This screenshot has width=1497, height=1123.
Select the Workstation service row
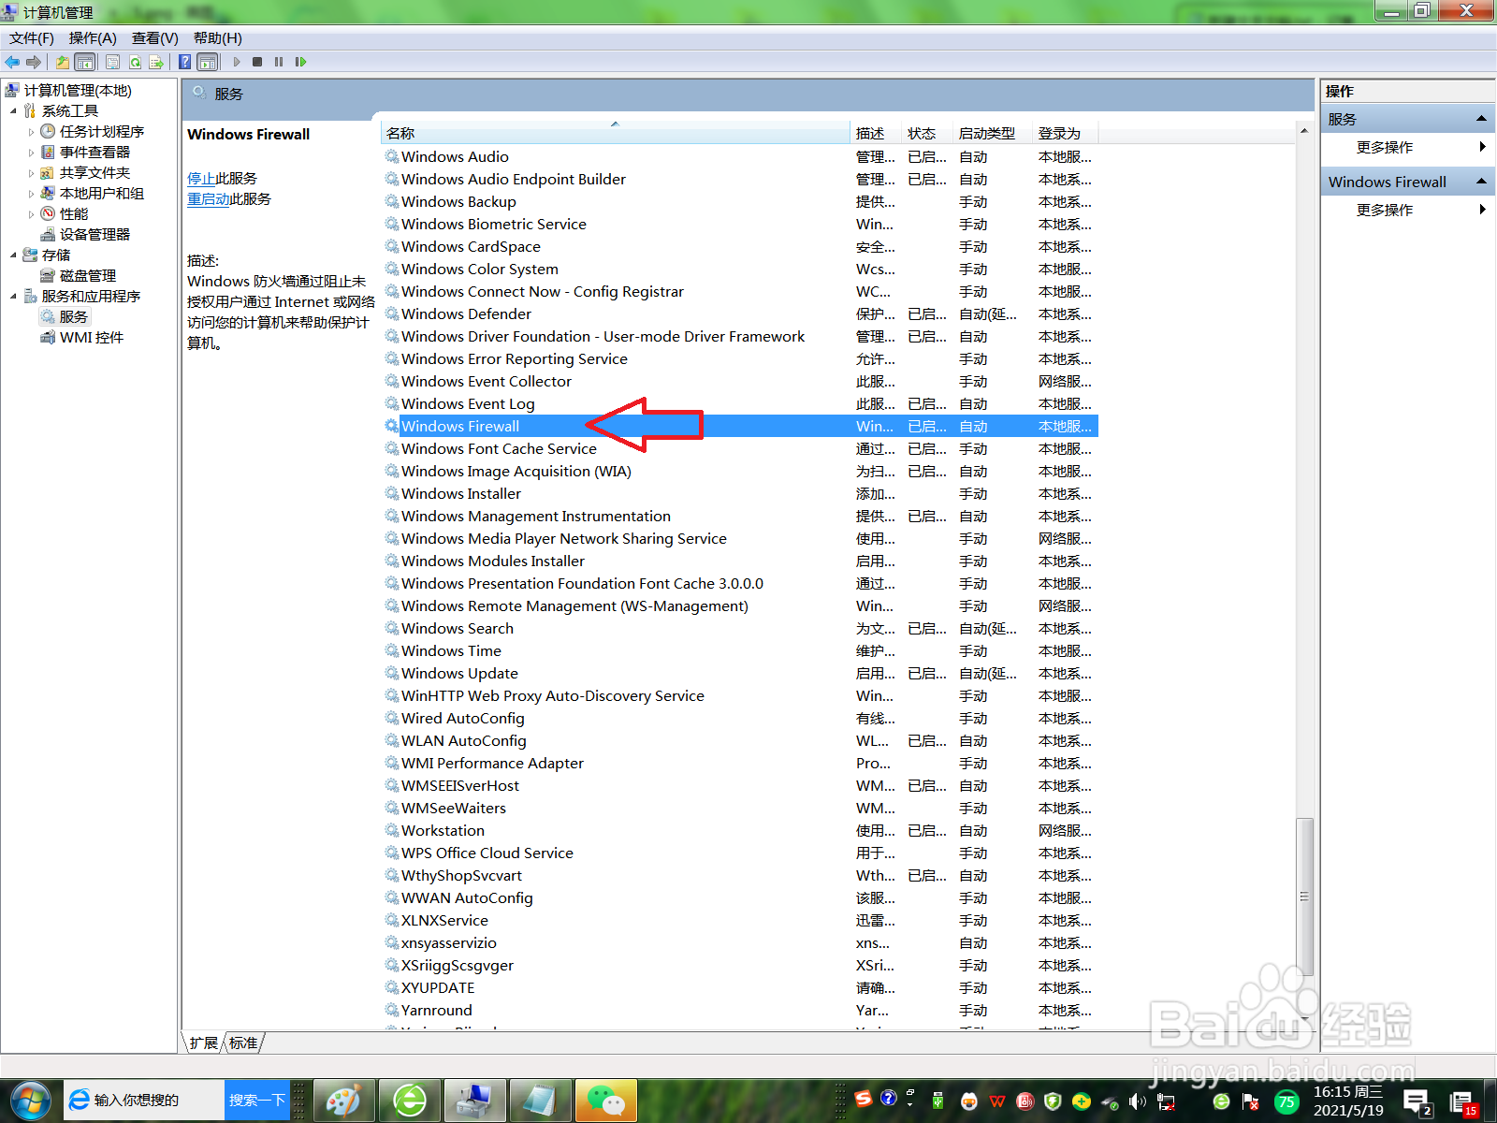739,830
